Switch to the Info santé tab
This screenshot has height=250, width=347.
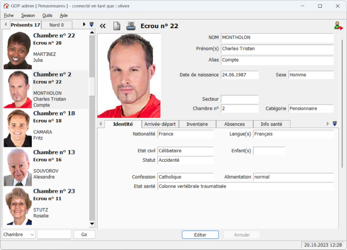[271, 124]
